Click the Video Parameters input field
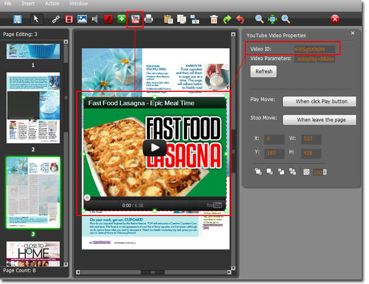 pyautogui.click(x=314, y=59)
